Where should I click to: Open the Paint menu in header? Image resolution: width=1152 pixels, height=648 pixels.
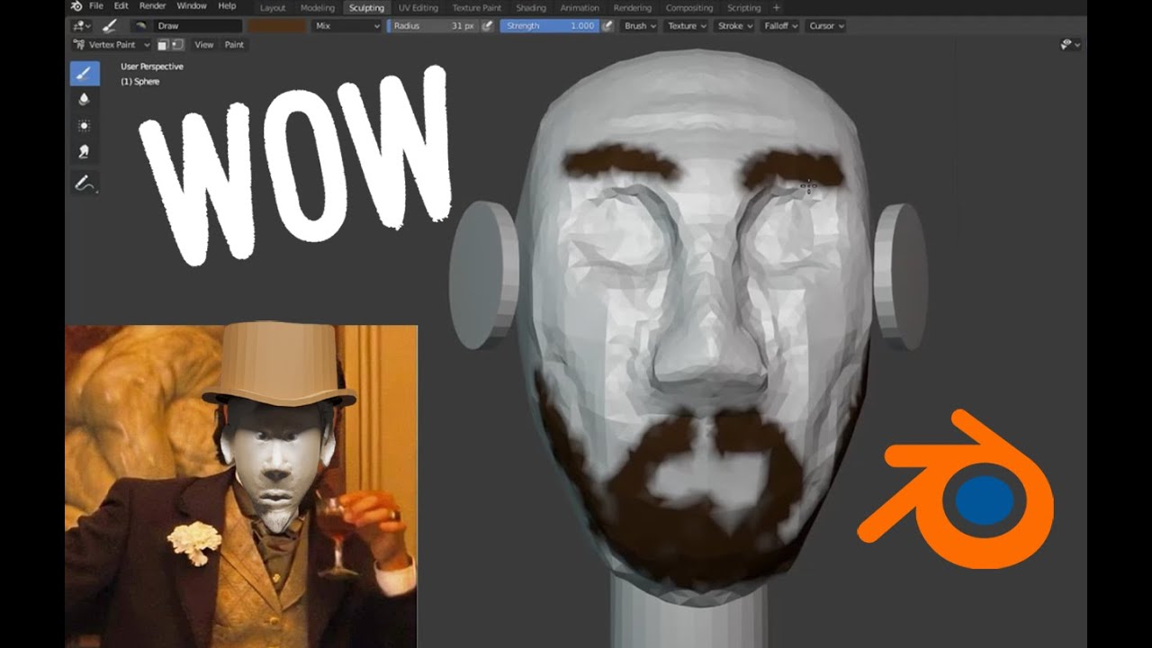point(234,44)
